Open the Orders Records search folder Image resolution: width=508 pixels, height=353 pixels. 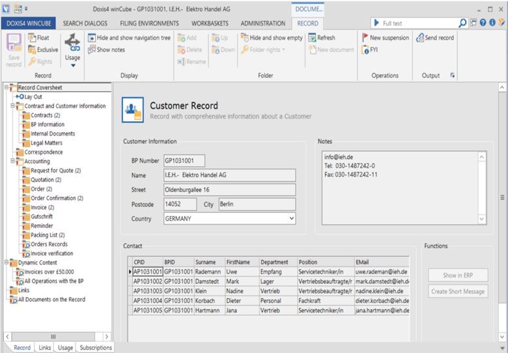(x=49, y=244)
